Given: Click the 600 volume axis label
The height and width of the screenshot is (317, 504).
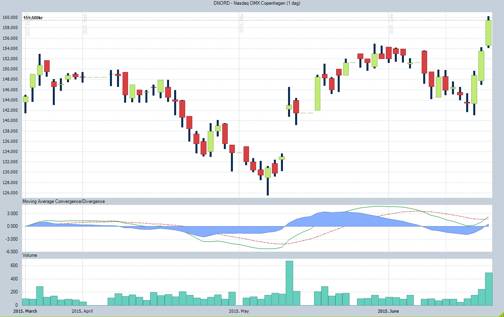Looking at the screenshot, I should (14, 266).
